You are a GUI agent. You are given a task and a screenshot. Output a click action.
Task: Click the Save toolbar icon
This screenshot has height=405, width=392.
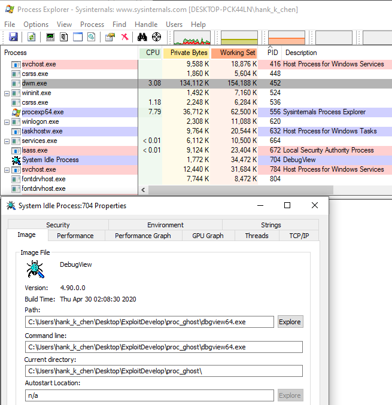click(13, 37)
